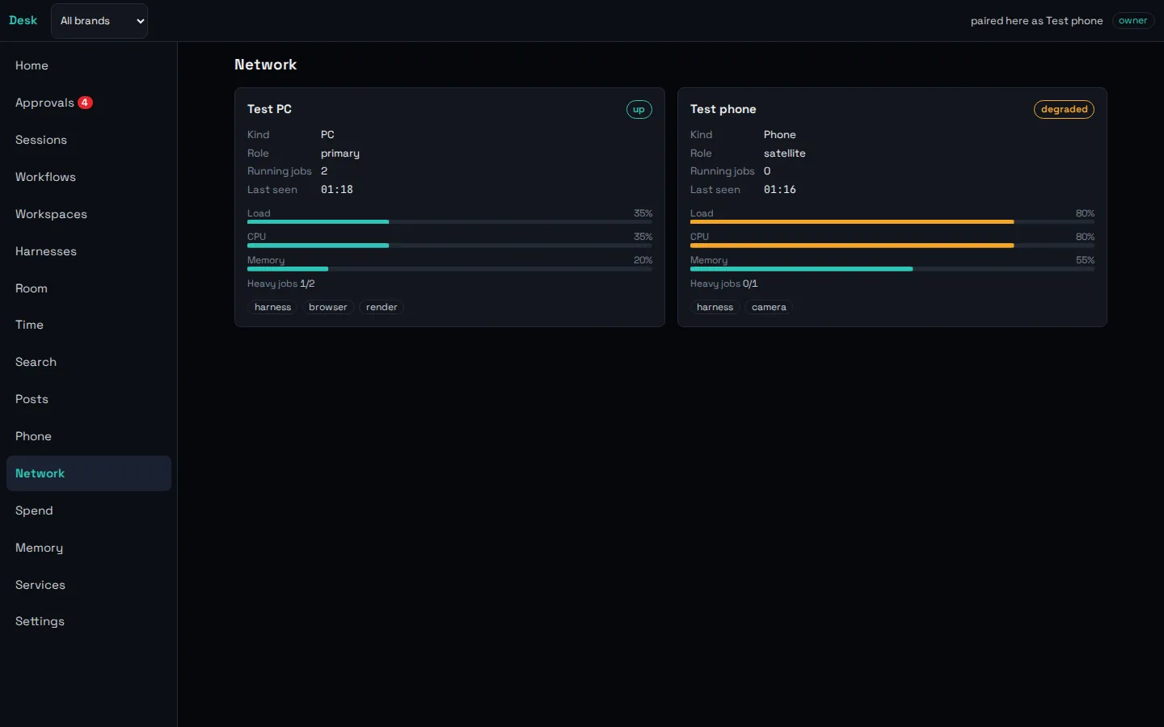This screenshot has width=1164, height=727.
Task: Open Search in the sidebar
Action: (89, 362)
